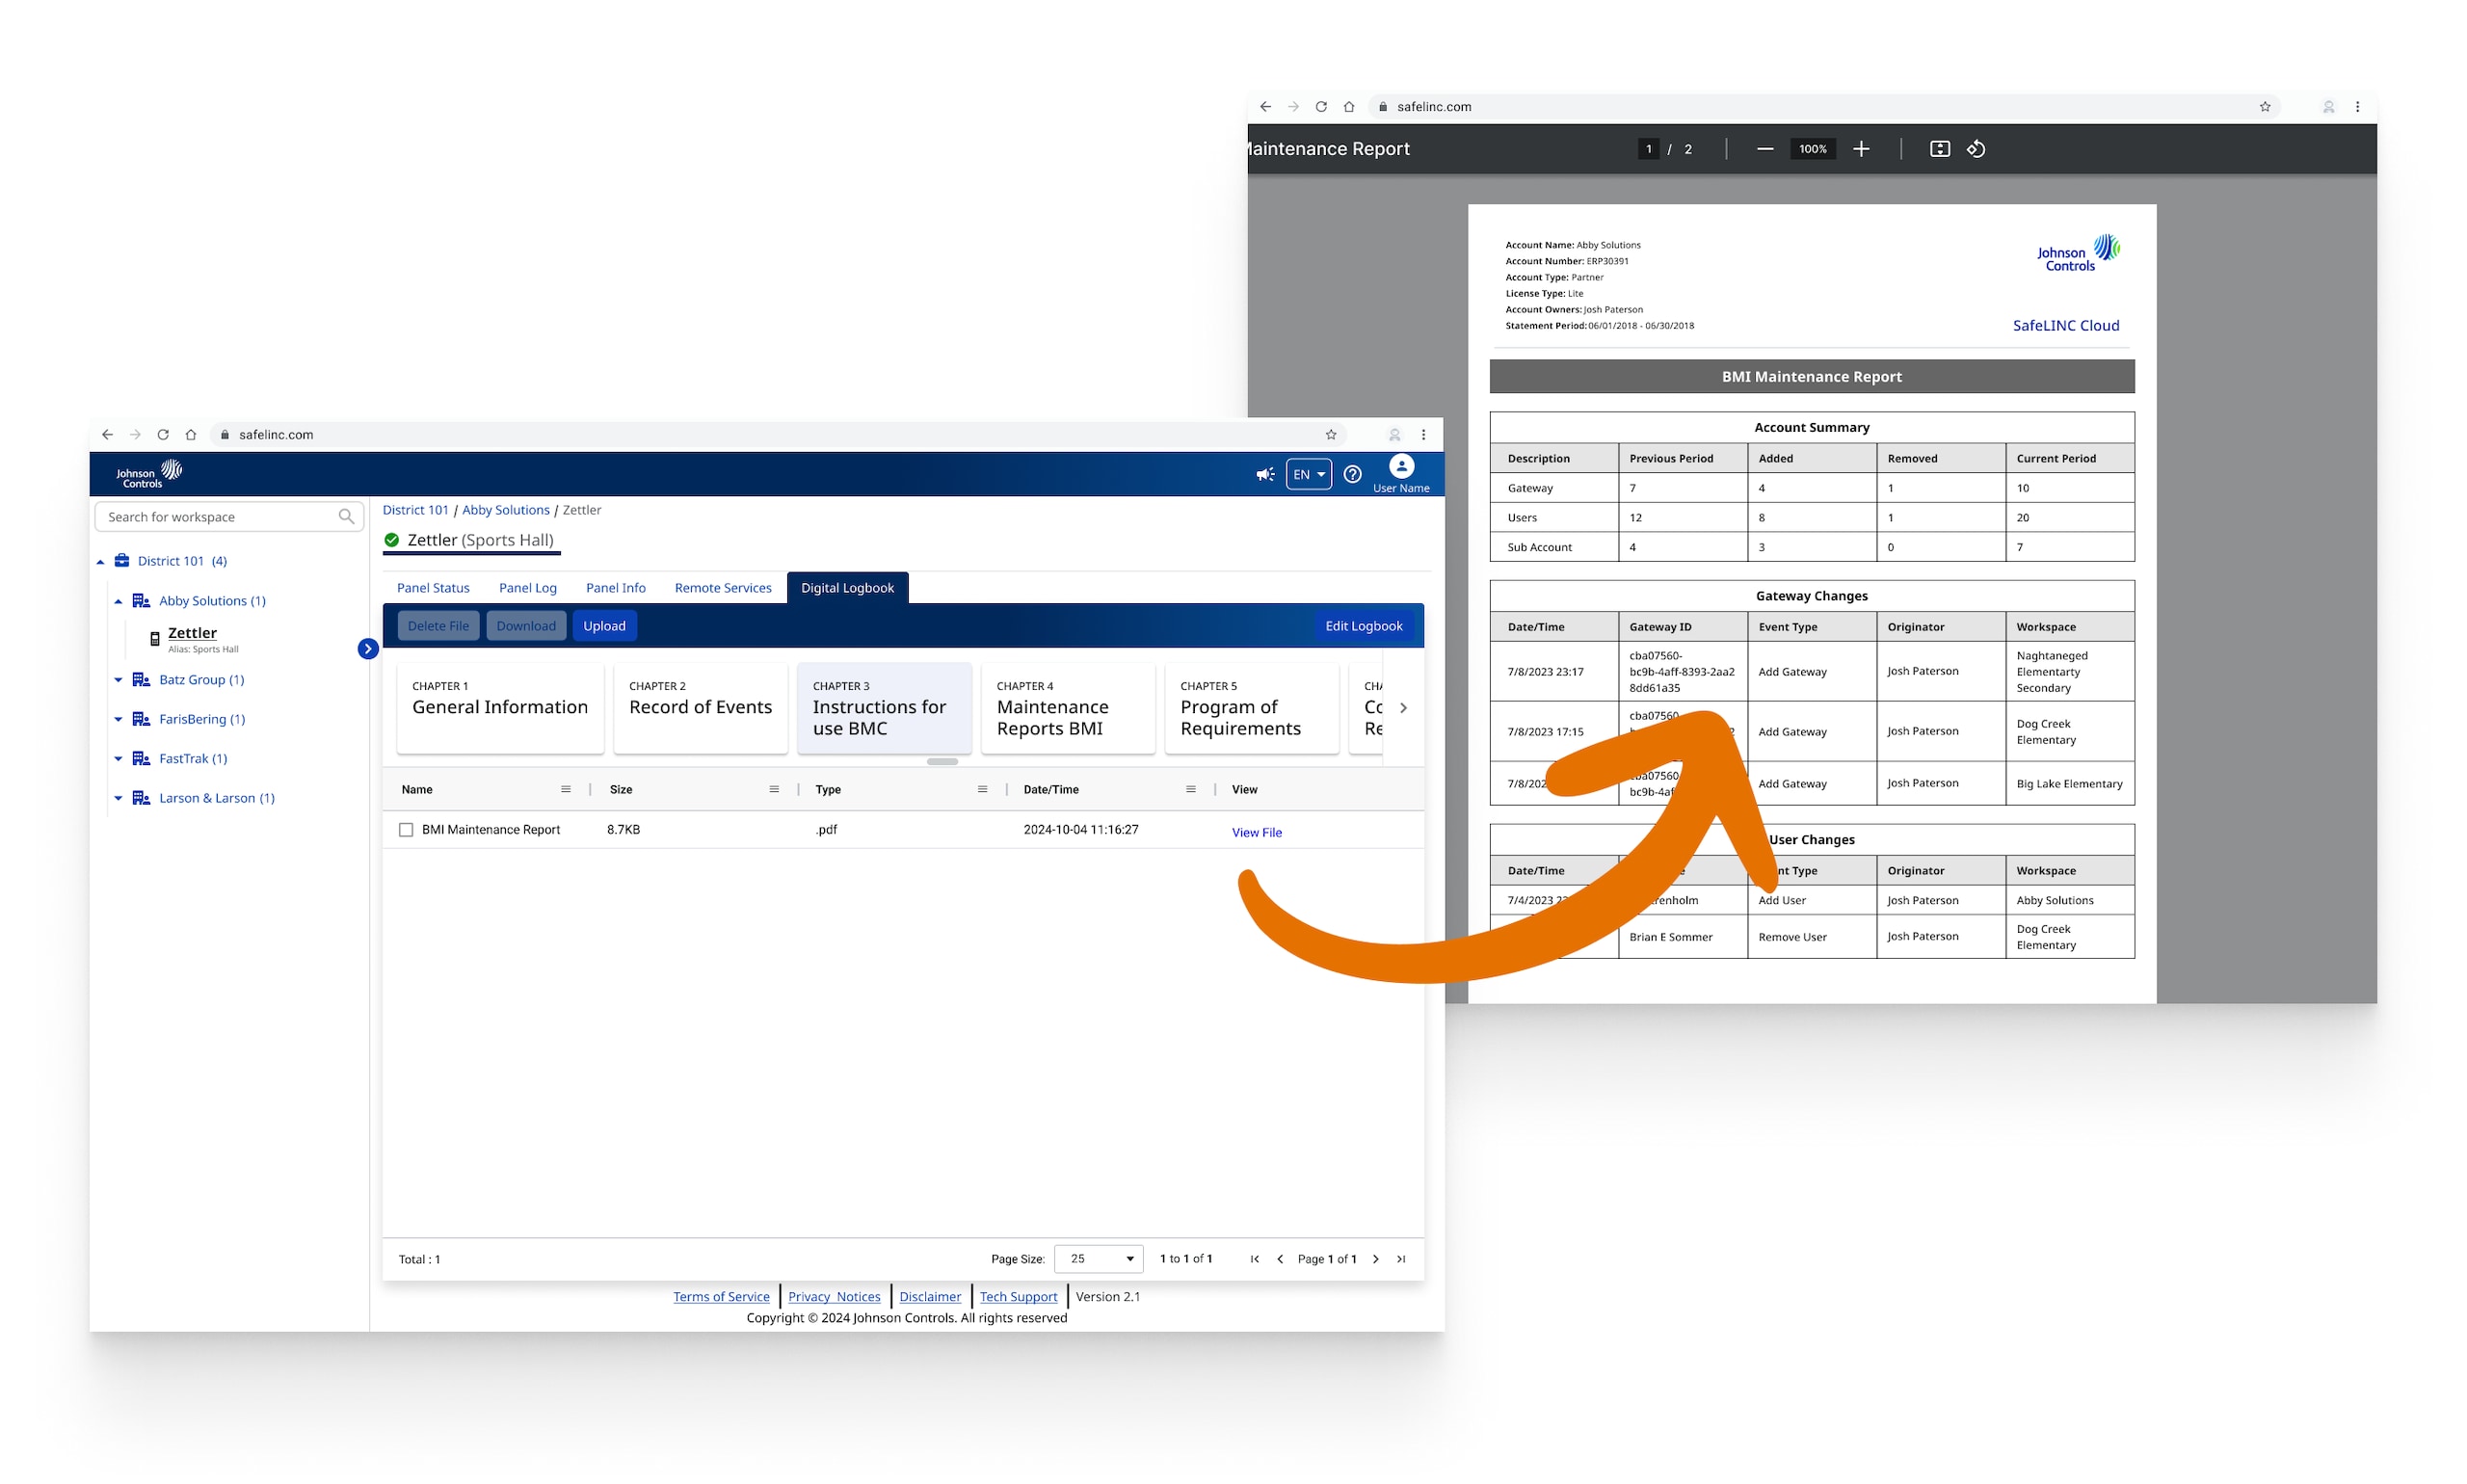Open the View File link
Image resolution: width=2467 pixels, height=1484 pixels.
tap(1257, 832)
